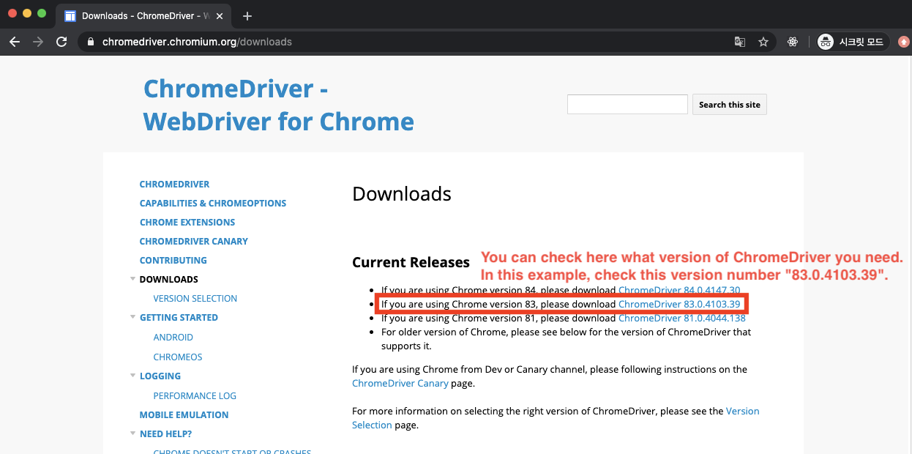Open CONTRIBUTING sidebar link
Viewport: 912px width, 454px height.
pyautogui.click(x=173, y=260)
